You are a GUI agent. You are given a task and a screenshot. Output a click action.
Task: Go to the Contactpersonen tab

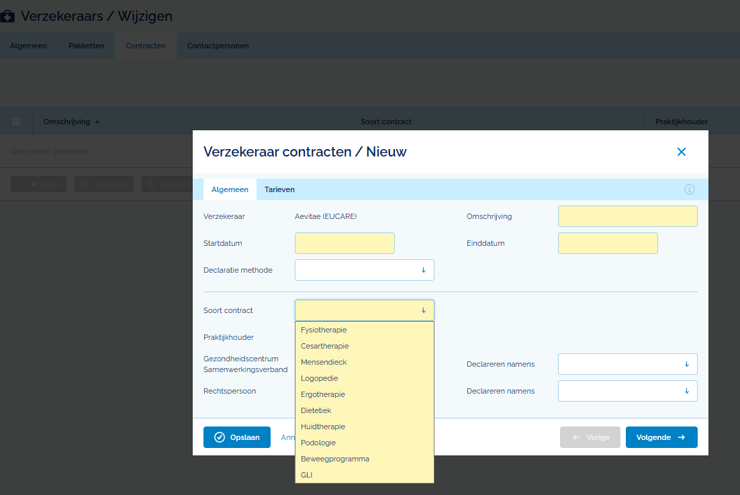218,46
